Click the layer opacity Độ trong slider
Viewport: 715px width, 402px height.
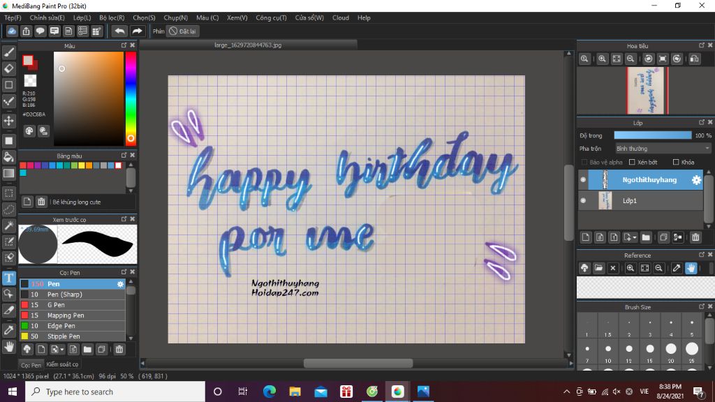coord(653,135)
